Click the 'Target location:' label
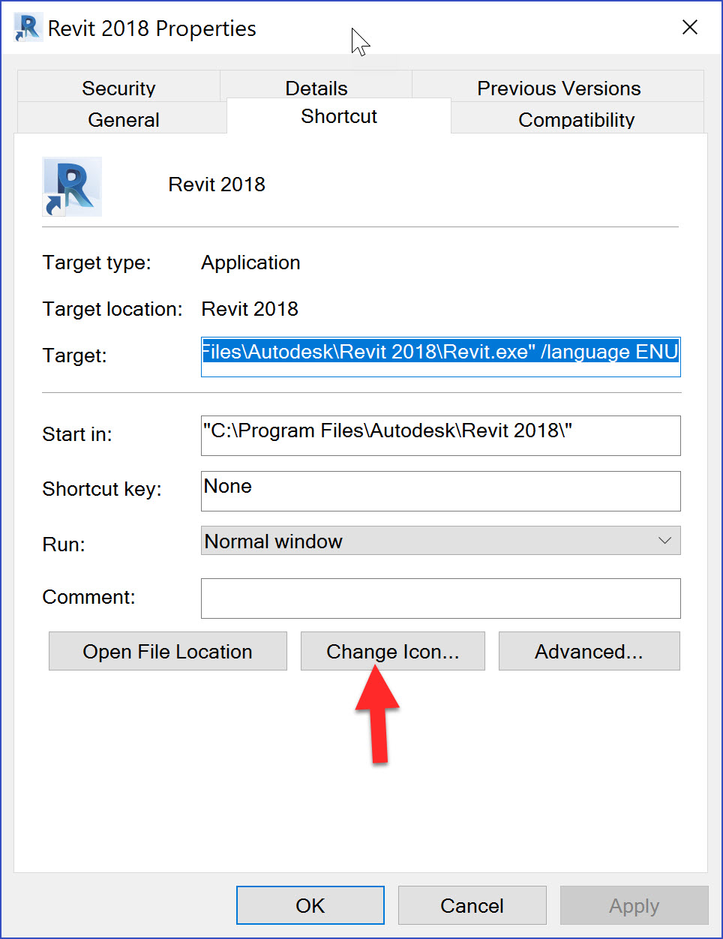This screenshot has width=723, height=939. [112, 309]
